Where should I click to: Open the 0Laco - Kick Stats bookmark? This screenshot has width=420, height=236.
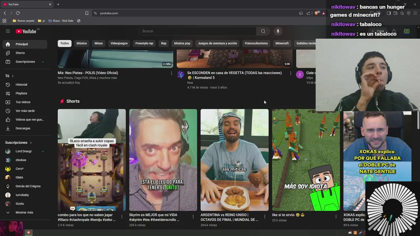61,21
